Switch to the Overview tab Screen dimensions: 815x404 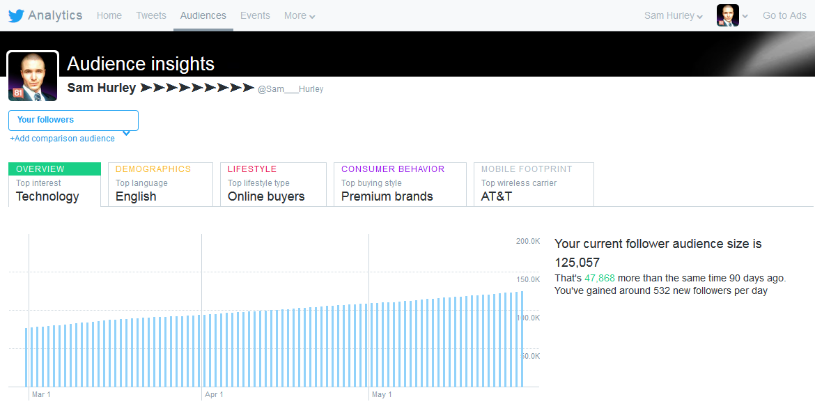click(54, 184)
